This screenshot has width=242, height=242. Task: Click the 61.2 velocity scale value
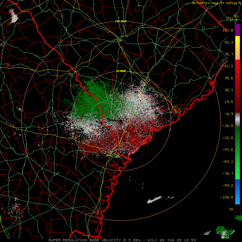[x=229, y=66]
